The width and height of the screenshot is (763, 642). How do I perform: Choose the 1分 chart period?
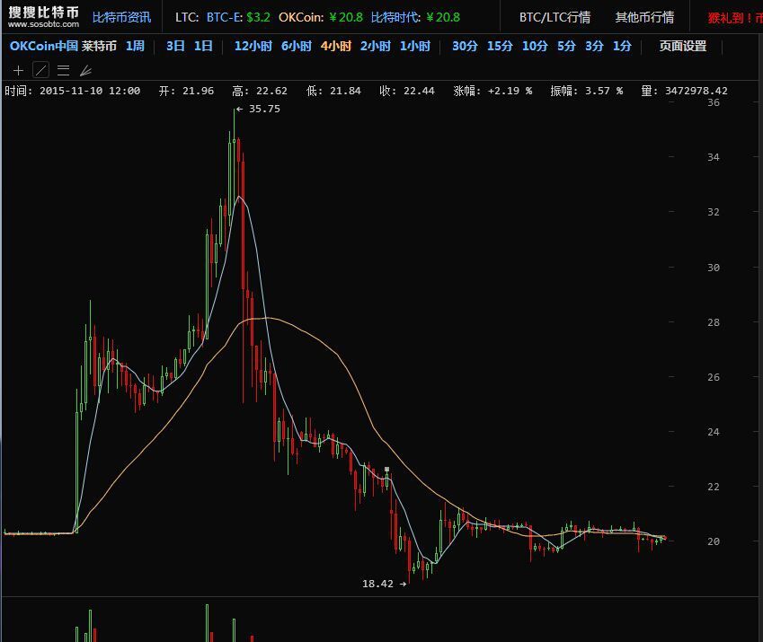click(x=622, y=46)
